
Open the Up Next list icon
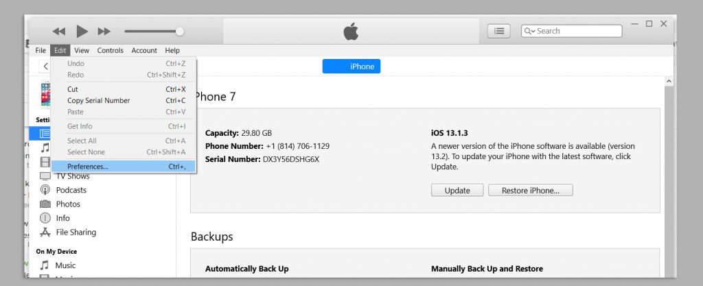(498, 31)
